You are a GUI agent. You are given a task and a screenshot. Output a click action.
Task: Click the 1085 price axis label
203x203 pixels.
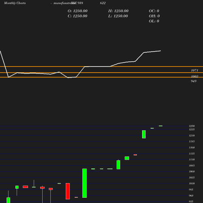[192, 166]
